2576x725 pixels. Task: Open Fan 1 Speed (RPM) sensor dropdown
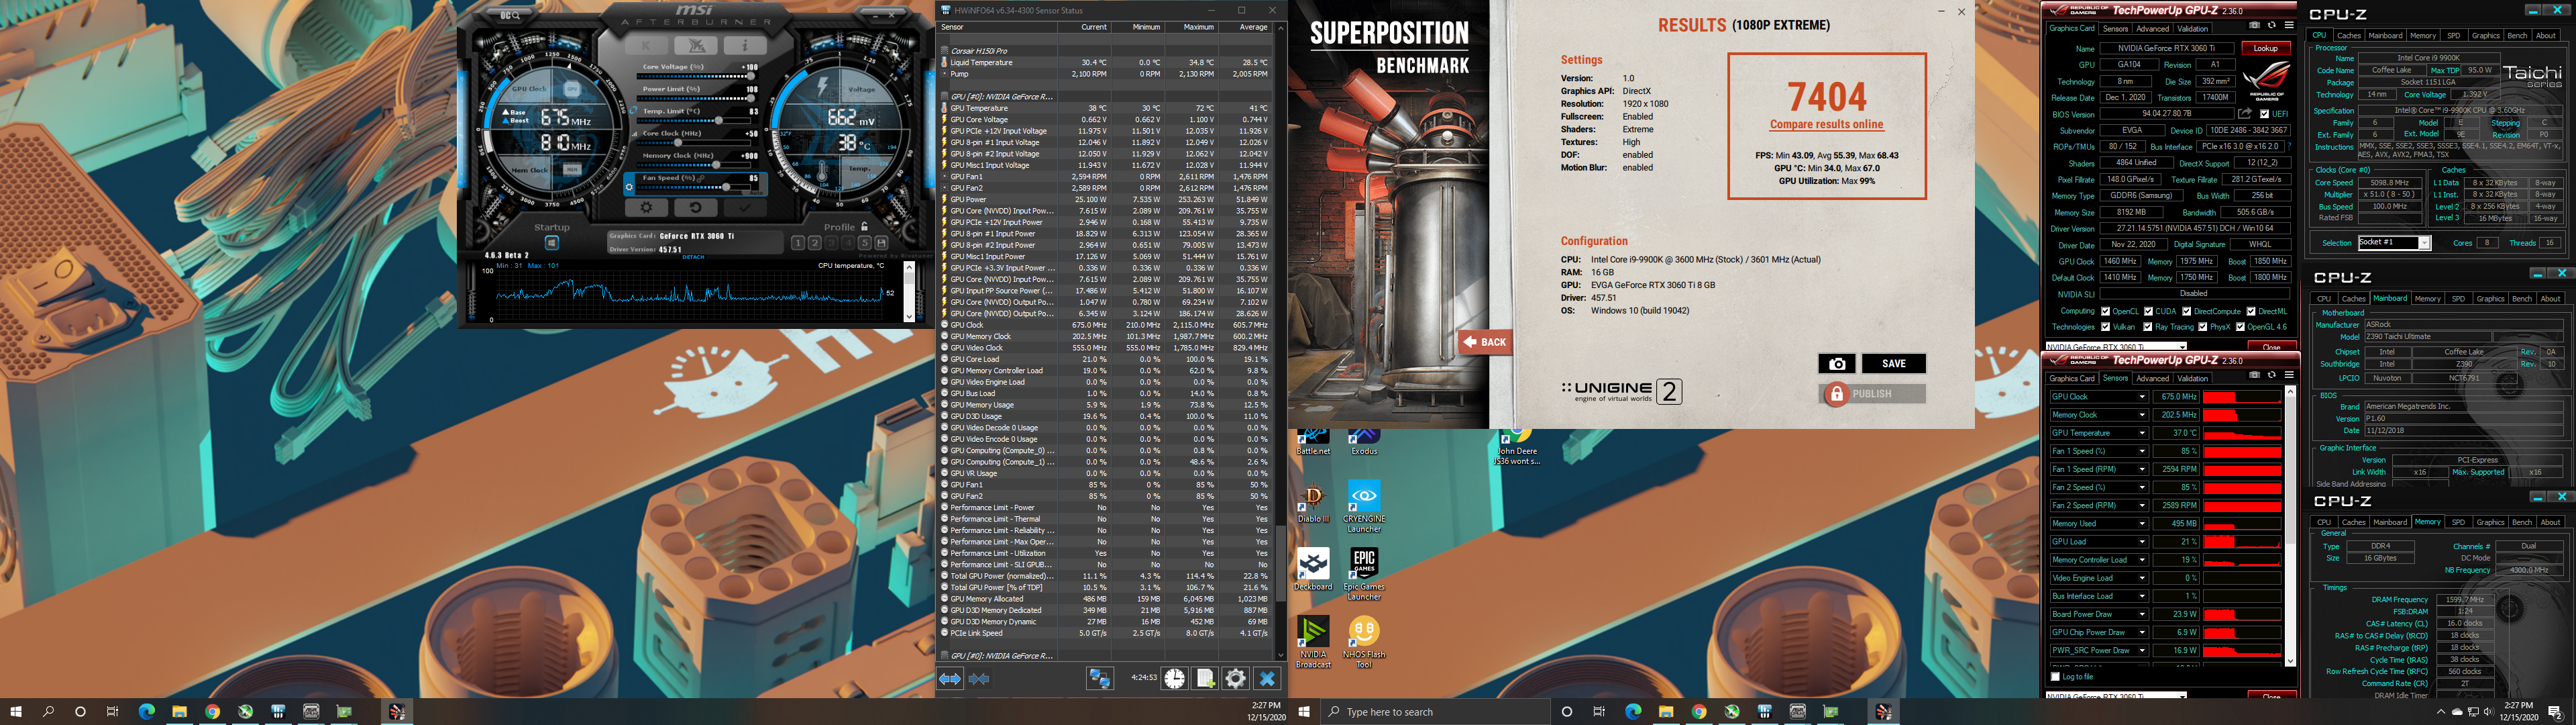2142,469
